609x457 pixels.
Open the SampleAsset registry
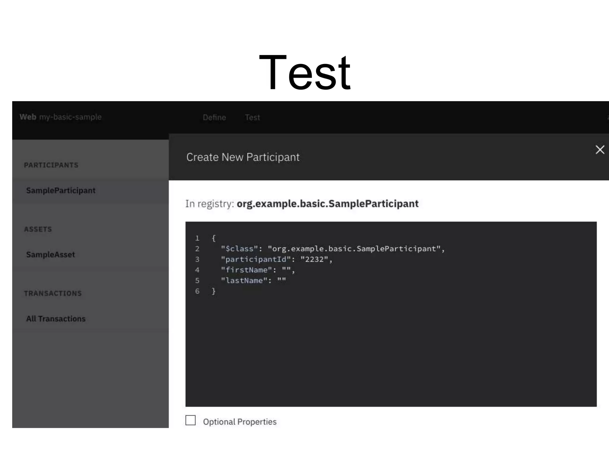tap(51, 255)
